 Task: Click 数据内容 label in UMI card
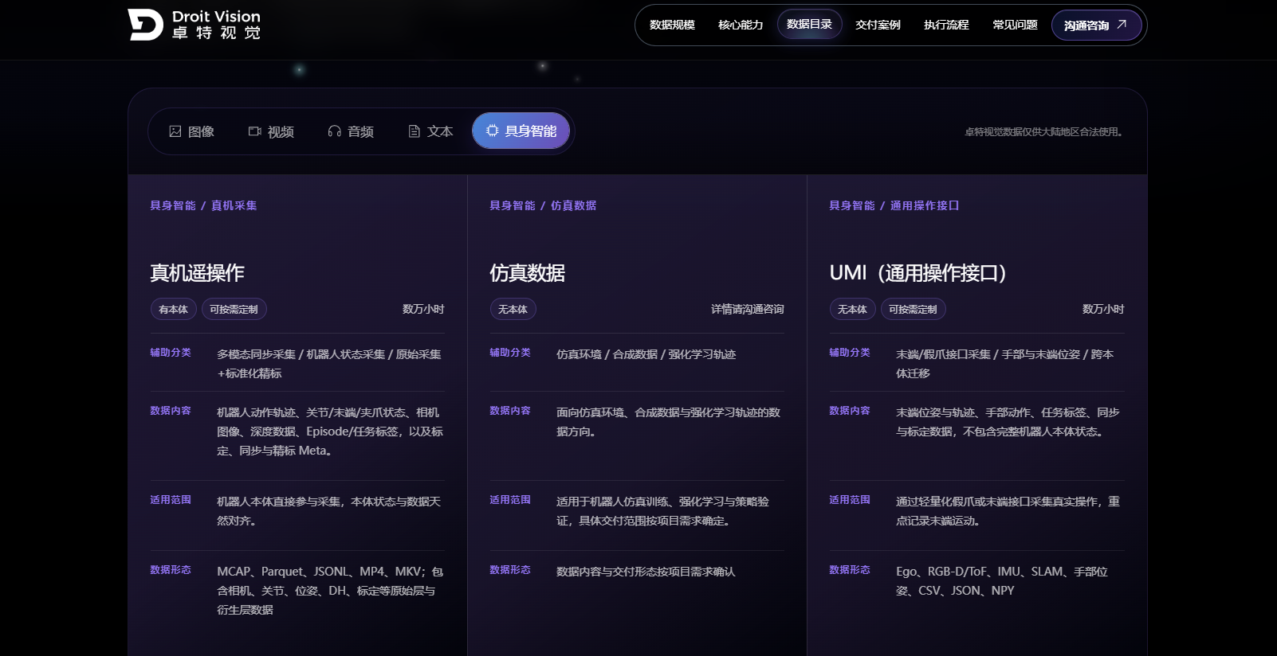click(850, 410)
